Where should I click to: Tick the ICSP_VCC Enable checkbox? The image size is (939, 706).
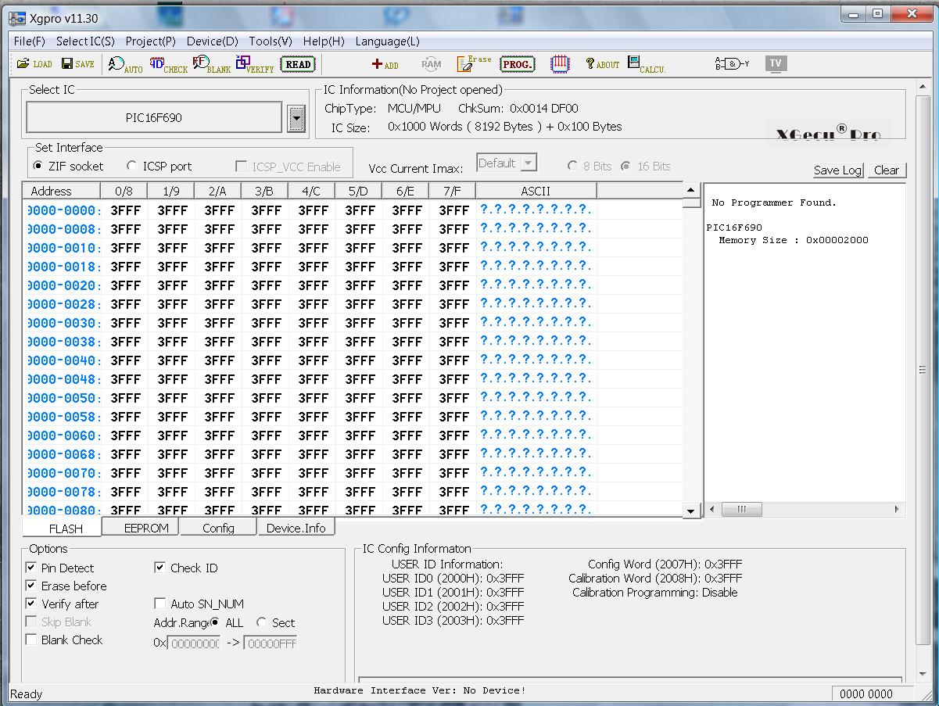[242, 167]
